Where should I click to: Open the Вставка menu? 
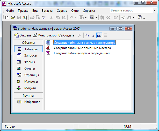coord(47,11)
